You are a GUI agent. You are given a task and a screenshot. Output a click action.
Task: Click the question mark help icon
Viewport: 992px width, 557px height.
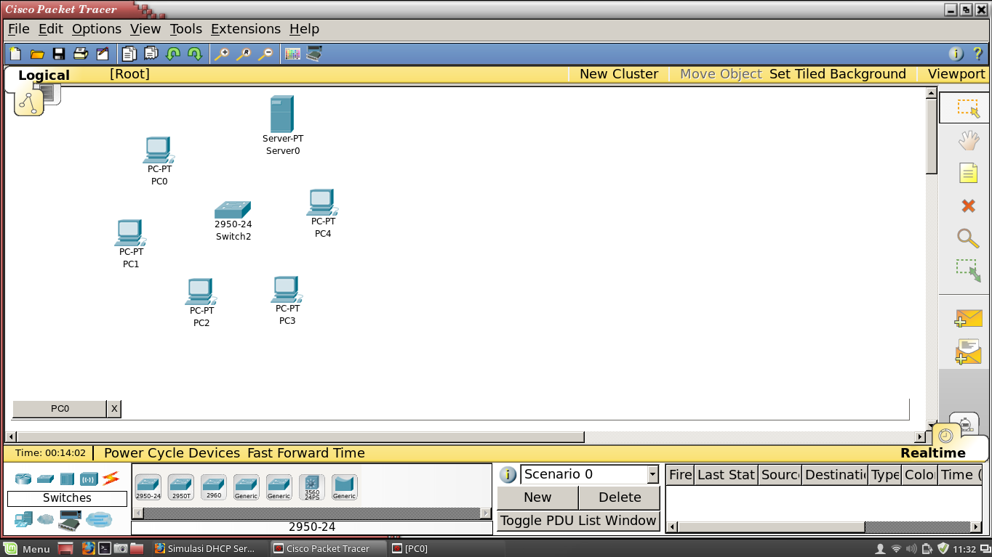(978, 54)
